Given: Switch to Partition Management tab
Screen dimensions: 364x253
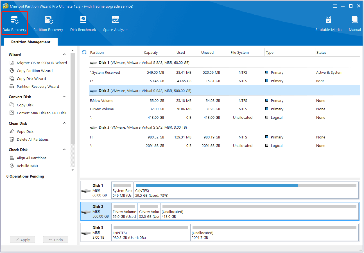Looking at the screenshot, I should 31,42.
